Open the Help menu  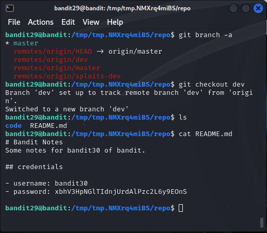click(x=115, y=22)
